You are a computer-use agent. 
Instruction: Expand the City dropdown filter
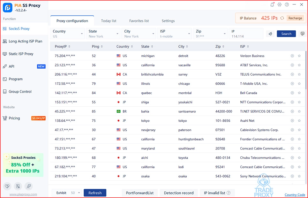139,34
